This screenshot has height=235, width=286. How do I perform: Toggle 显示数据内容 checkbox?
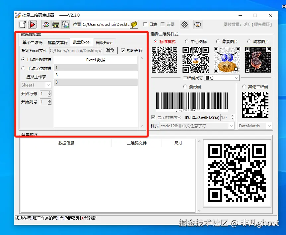click(x=153, y=117)
